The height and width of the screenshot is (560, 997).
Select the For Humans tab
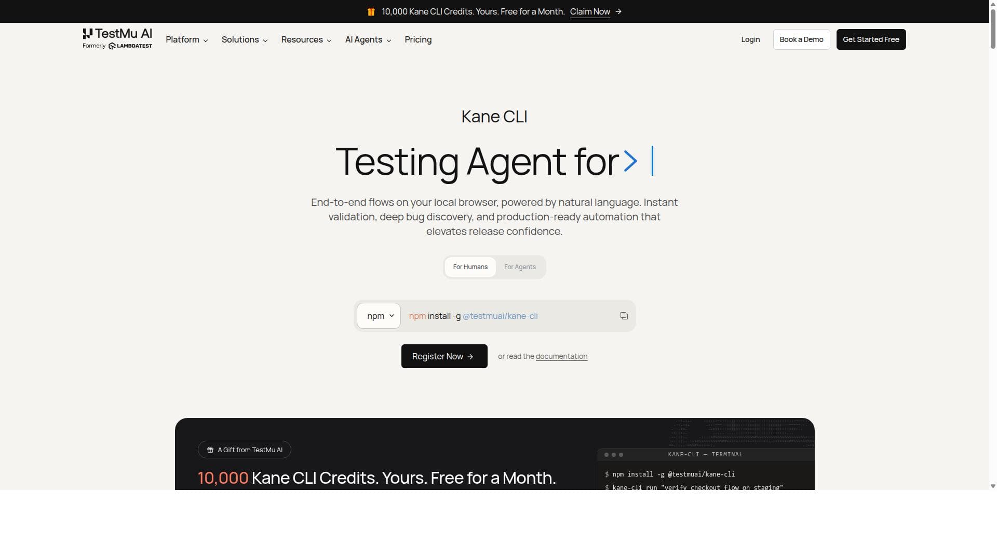tap(470, 267)
